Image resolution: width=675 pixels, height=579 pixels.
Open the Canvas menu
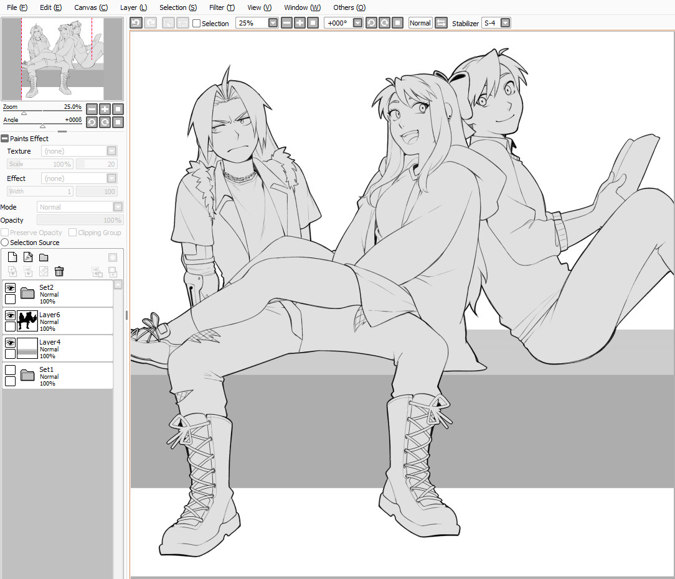pyautogui.click(x=91, y=7)
